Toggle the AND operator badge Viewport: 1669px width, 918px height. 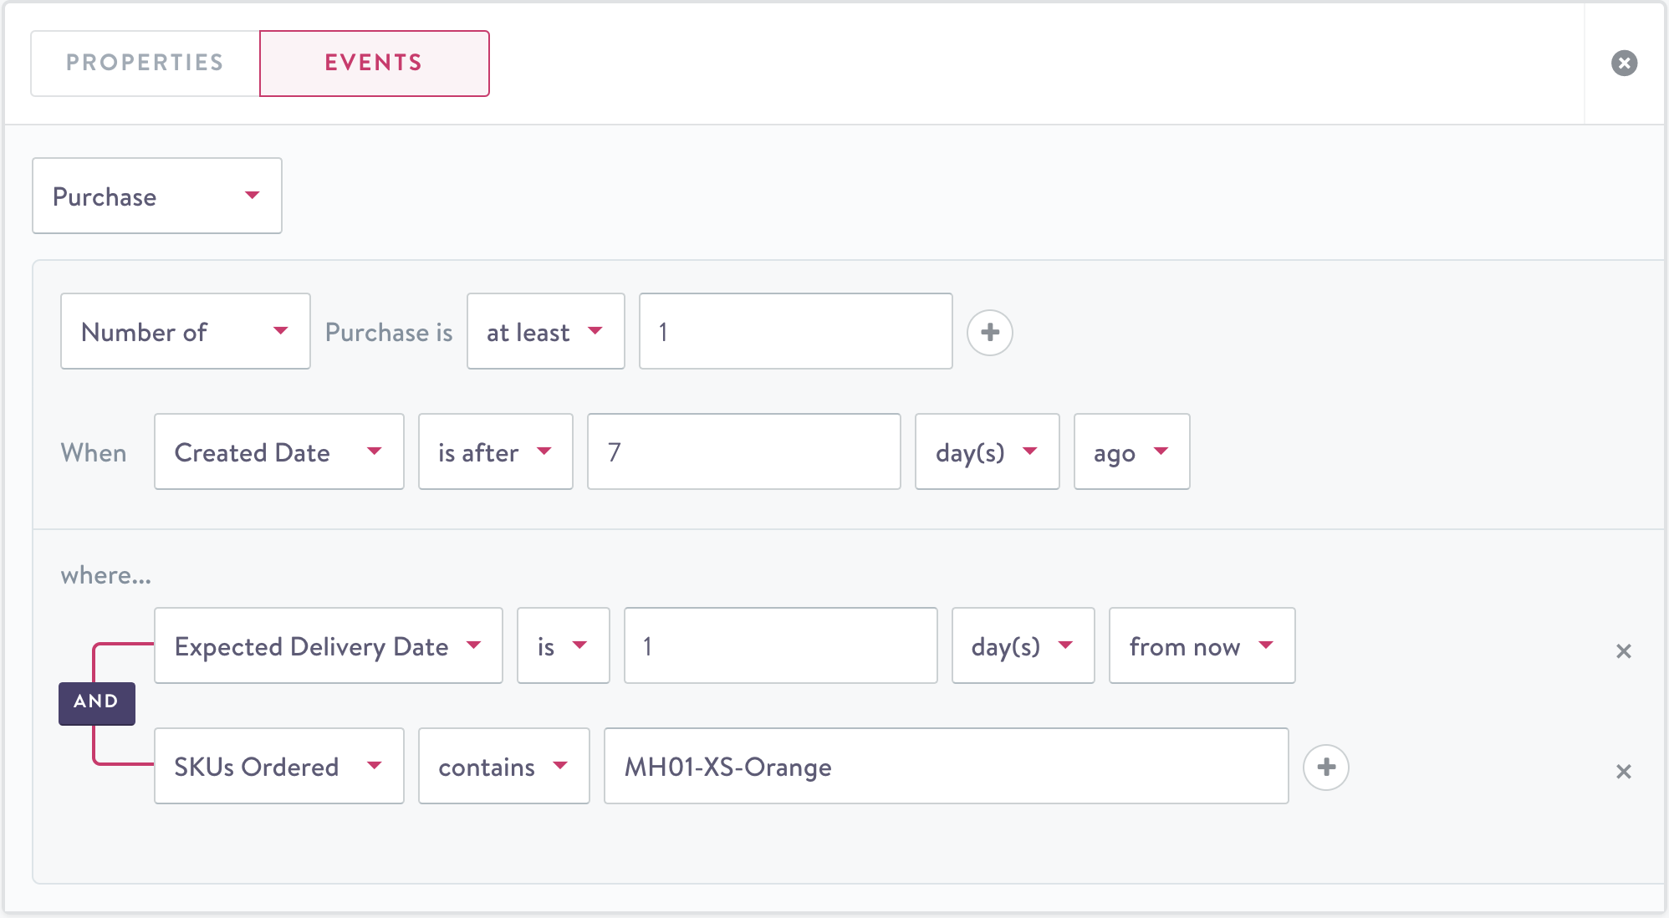[x=97, y=702]
